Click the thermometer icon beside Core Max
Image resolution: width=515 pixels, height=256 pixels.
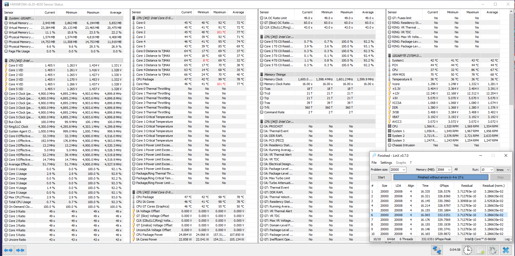coord(133,84)
